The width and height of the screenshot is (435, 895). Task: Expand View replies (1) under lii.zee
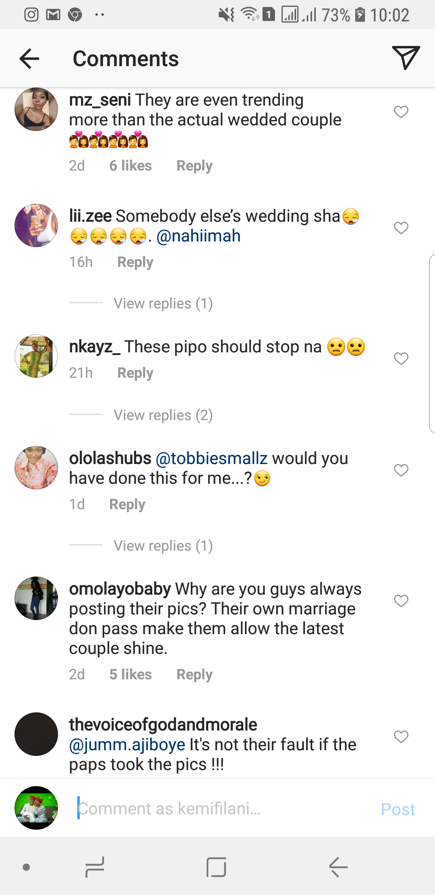[163, 304]
